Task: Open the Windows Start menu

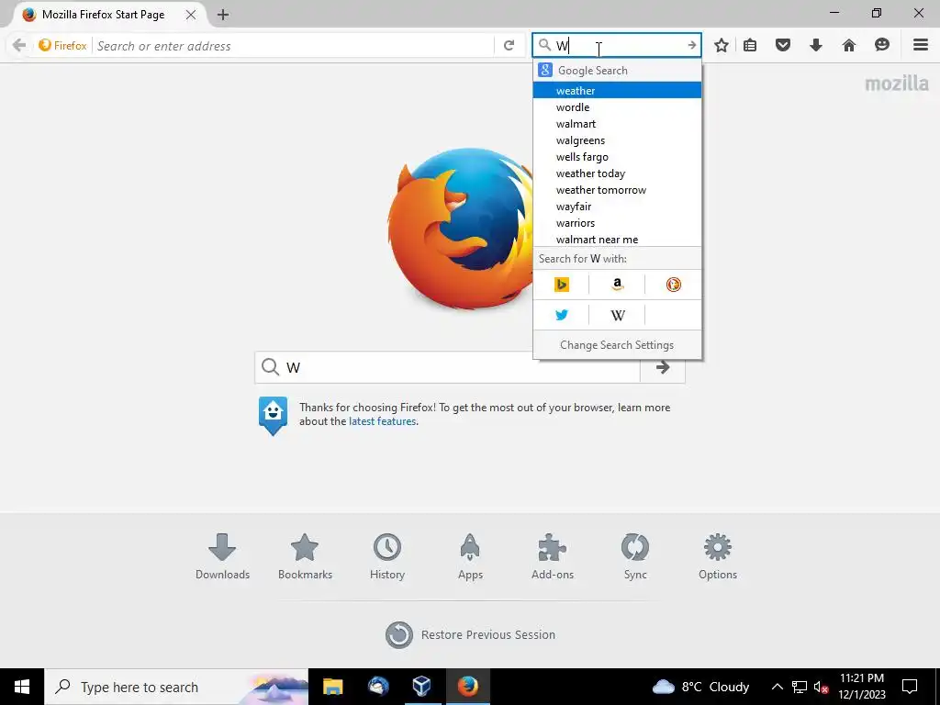Action: (22, 687)
